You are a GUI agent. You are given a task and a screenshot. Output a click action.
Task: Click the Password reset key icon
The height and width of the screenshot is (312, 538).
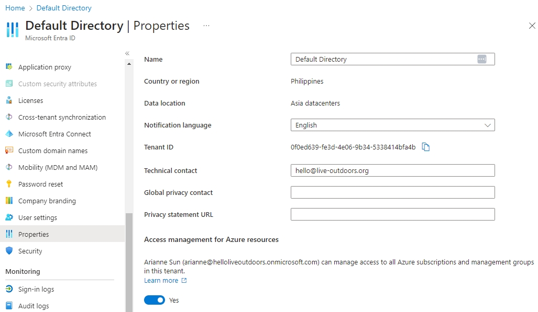click(9, 184)
